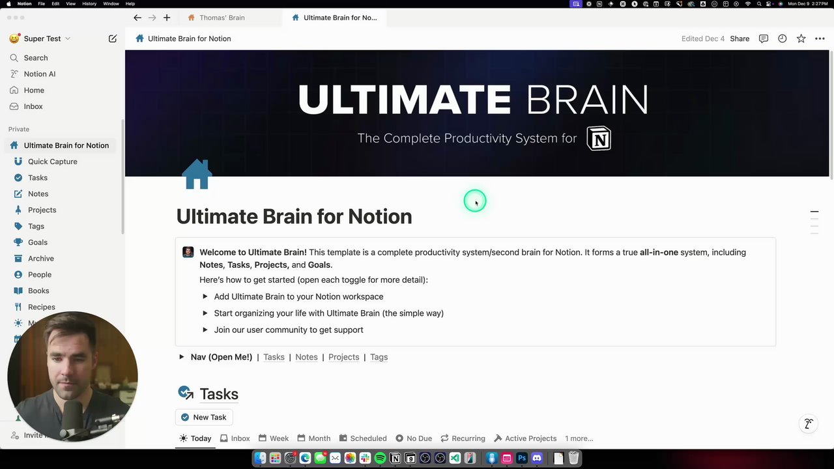834x469 pixels.
Task: Select the Inbox view tab
Action: (x=235, y=438)
